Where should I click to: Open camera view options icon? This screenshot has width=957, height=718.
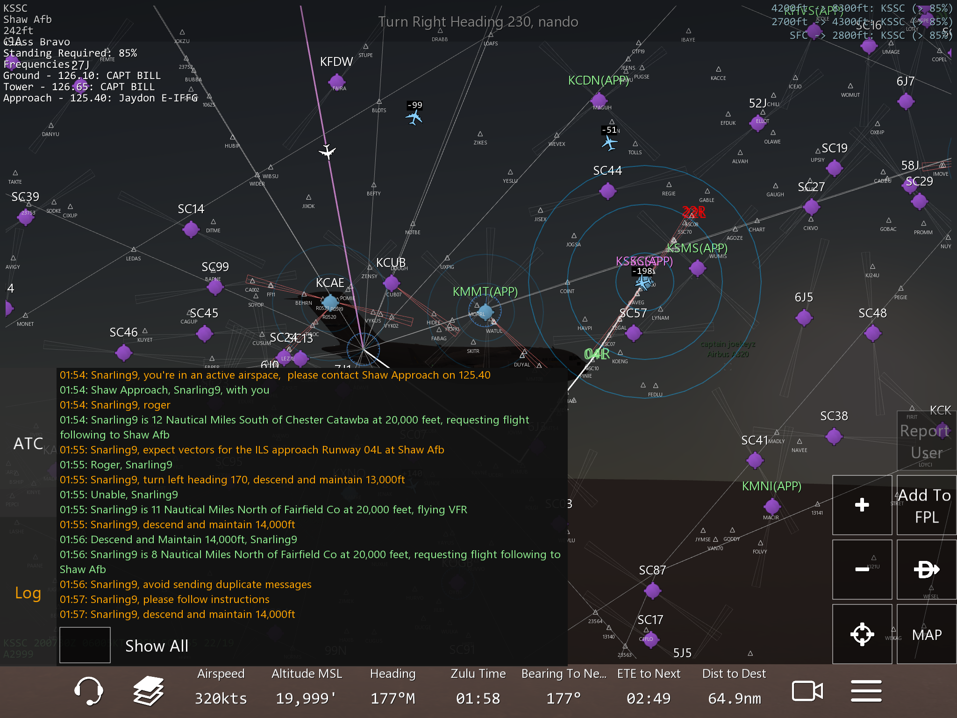807,690
